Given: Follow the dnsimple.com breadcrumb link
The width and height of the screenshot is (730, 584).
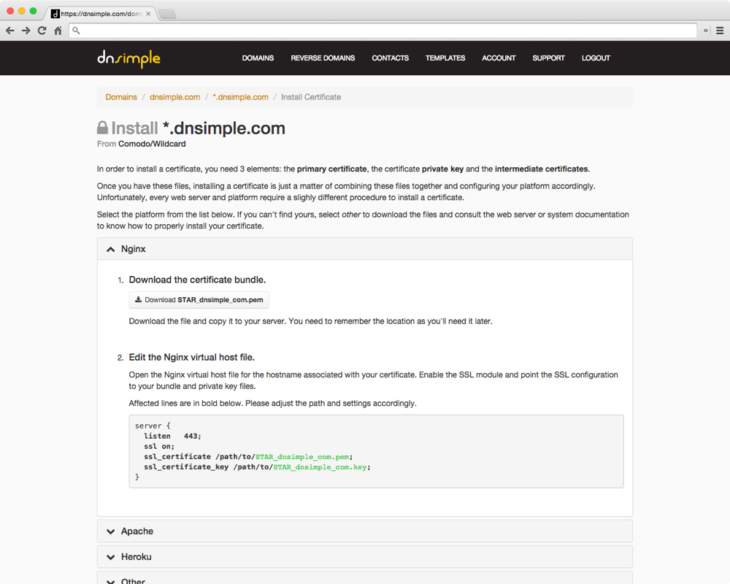Looking at the screenshot, I should [174, 97].
